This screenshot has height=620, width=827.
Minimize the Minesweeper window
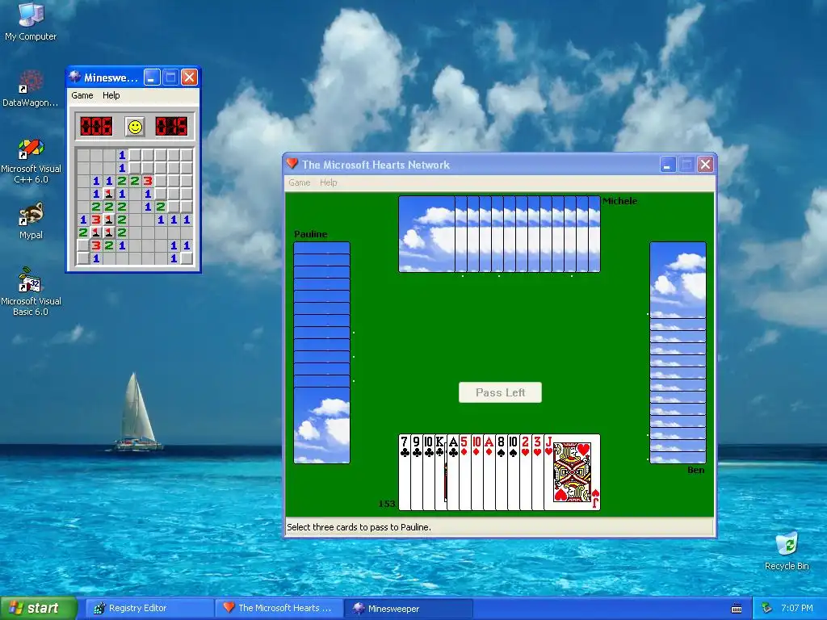(x=152, y=77)
